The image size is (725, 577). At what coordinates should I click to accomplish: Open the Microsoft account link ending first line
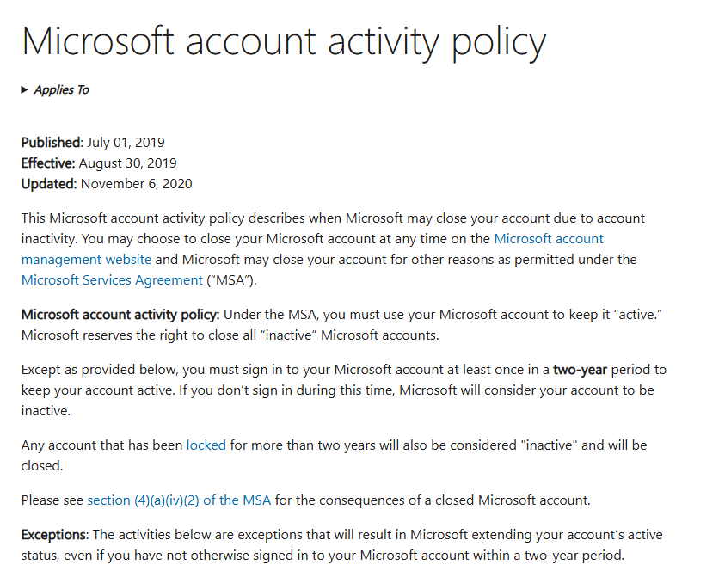click(549, 238)
